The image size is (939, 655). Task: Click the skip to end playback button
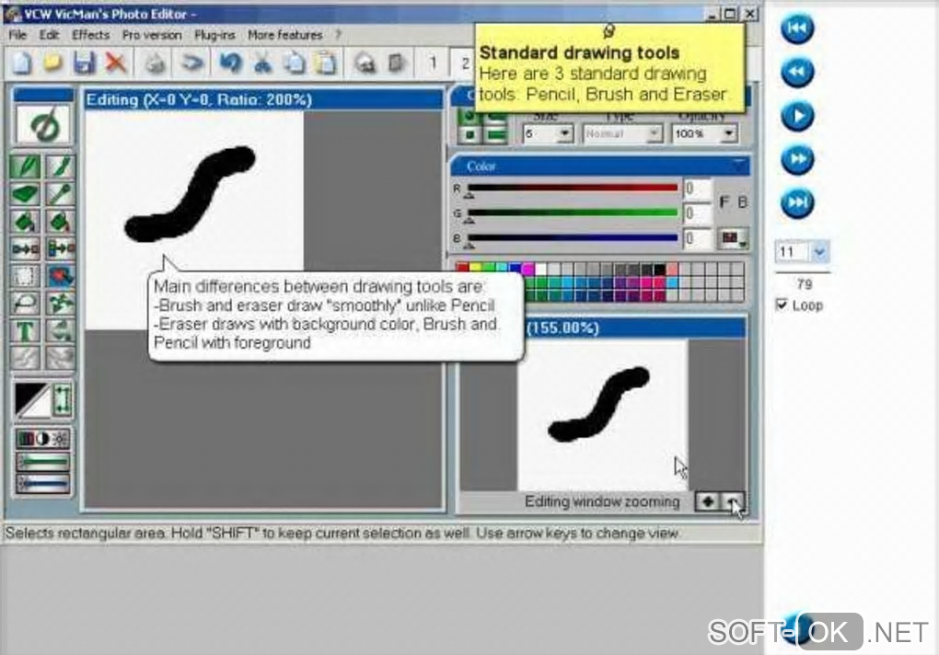[797, 202]
